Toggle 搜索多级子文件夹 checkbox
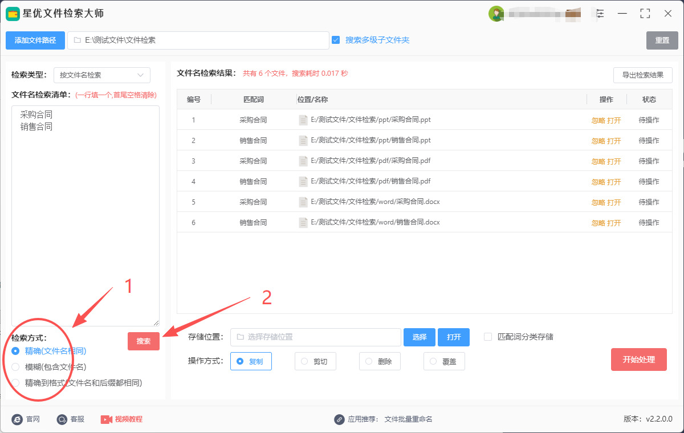The width and height of the screenshot is (684, 433). pyautogui.click(x=336, y=40)
